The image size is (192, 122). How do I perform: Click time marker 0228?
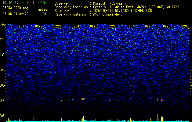149,26
